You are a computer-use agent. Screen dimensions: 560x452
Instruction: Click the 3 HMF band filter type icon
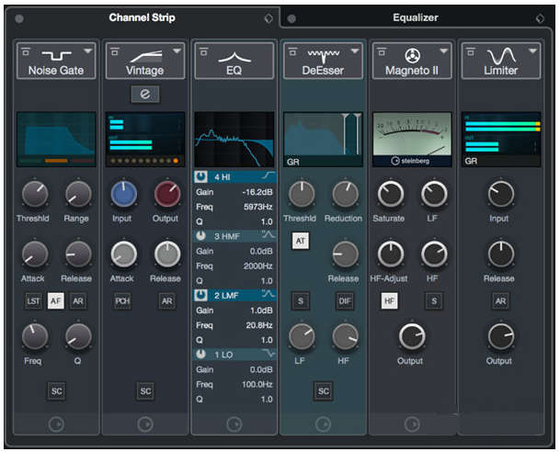point(269,235)
